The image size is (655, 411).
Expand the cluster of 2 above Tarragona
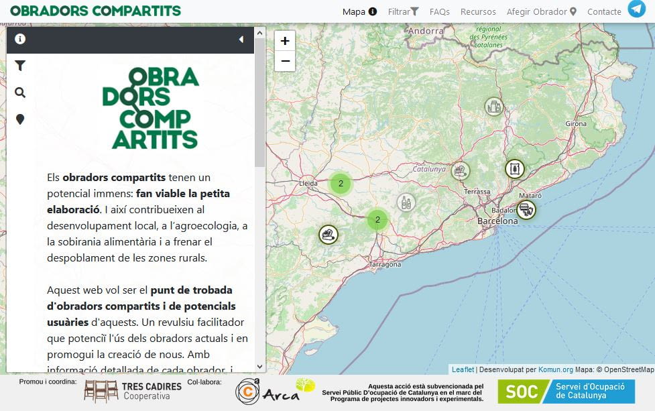[377, 219]
